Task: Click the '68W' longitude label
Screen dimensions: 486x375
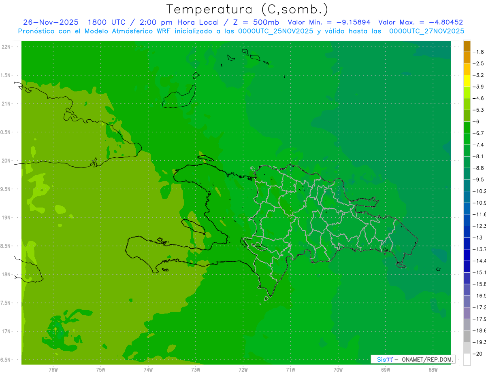Action: pyautogui.click(x=433, y=370)
